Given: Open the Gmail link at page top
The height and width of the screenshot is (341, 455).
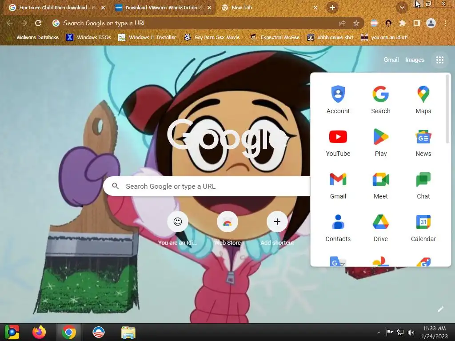Looking at the screenshot, I should coord(391,60).
